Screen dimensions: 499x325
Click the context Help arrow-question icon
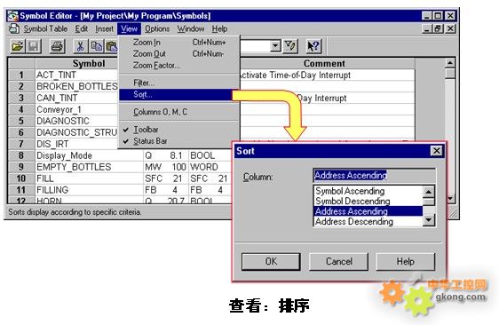(313, 46)
